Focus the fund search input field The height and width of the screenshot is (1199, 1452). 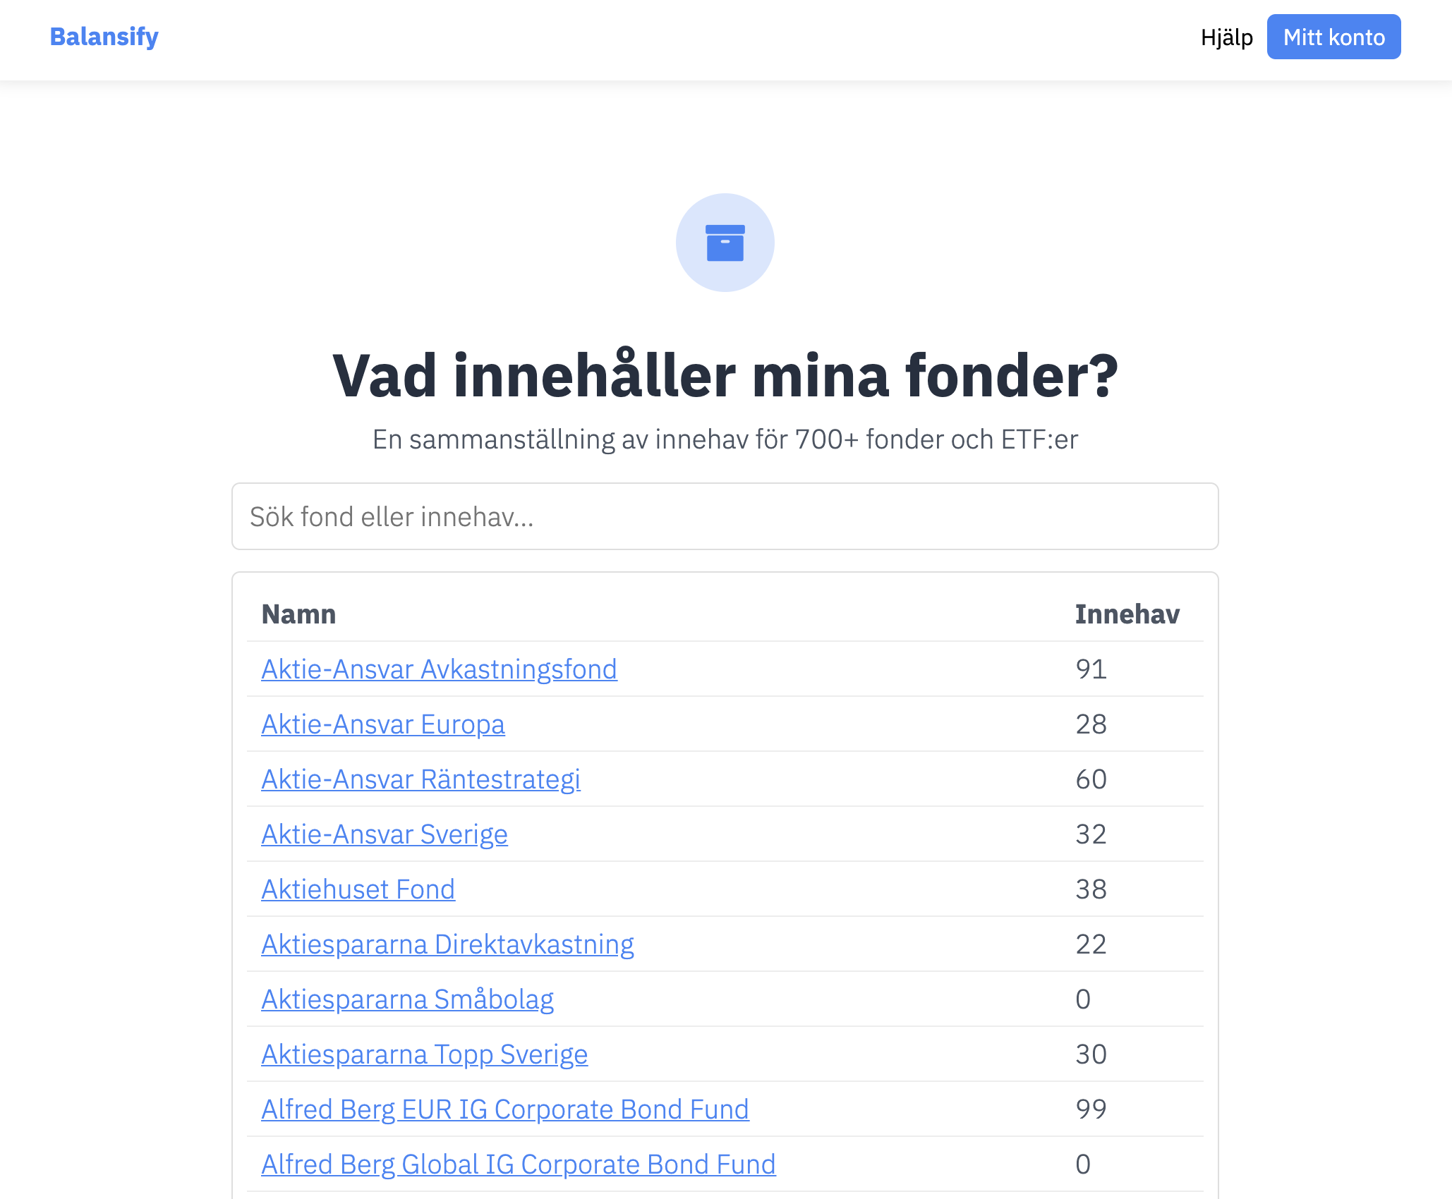click(x=725, y=516)
